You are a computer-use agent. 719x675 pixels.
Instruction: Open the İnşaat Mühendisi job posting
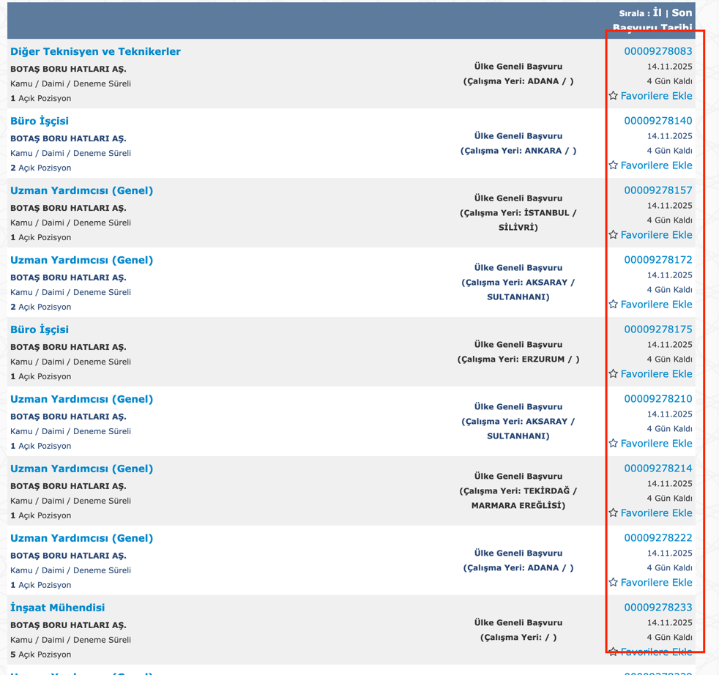coord(57,608)
